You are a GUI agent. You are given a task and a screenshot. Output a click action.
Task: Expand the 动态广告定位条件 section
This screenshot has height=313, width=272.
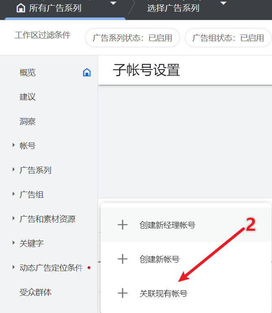point(13,267)
